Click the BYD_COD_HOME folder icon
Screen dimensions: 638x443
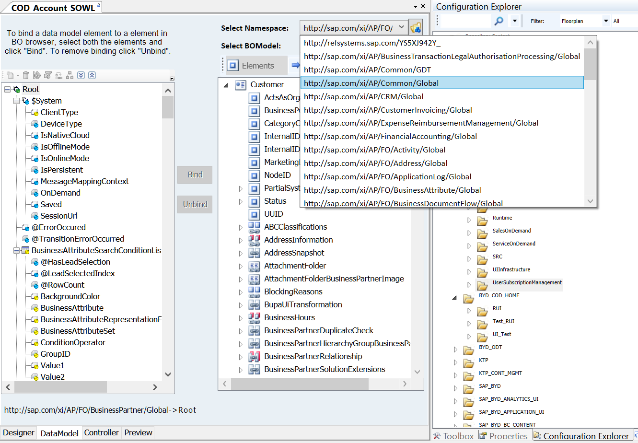pos(468,298)
